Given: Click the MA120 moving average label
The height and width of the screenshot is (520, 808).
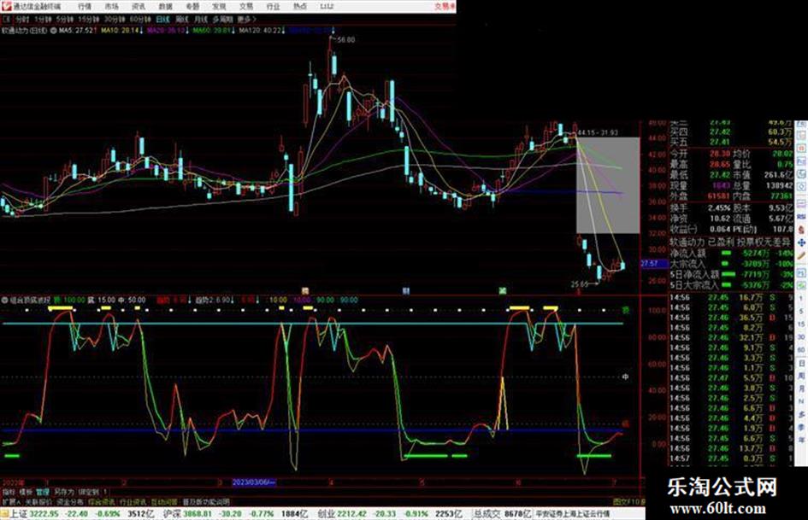Looking at the screenshot, I should (261, 31).
